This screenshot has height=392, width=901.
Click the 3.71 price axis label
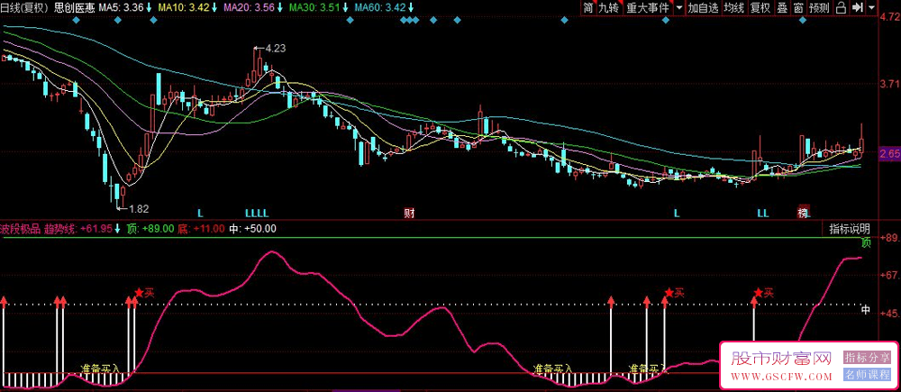pos(889,84)
